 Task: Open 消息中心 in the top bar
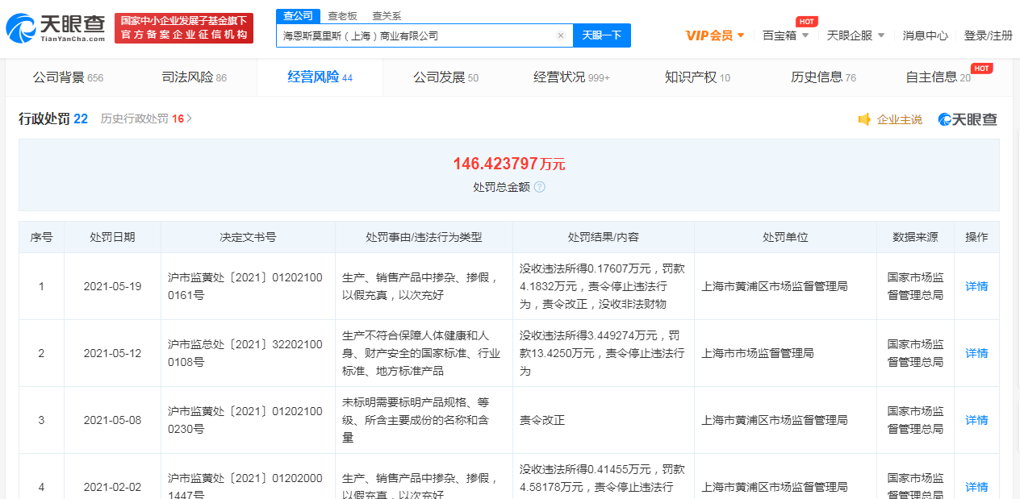tap(926, 35)
